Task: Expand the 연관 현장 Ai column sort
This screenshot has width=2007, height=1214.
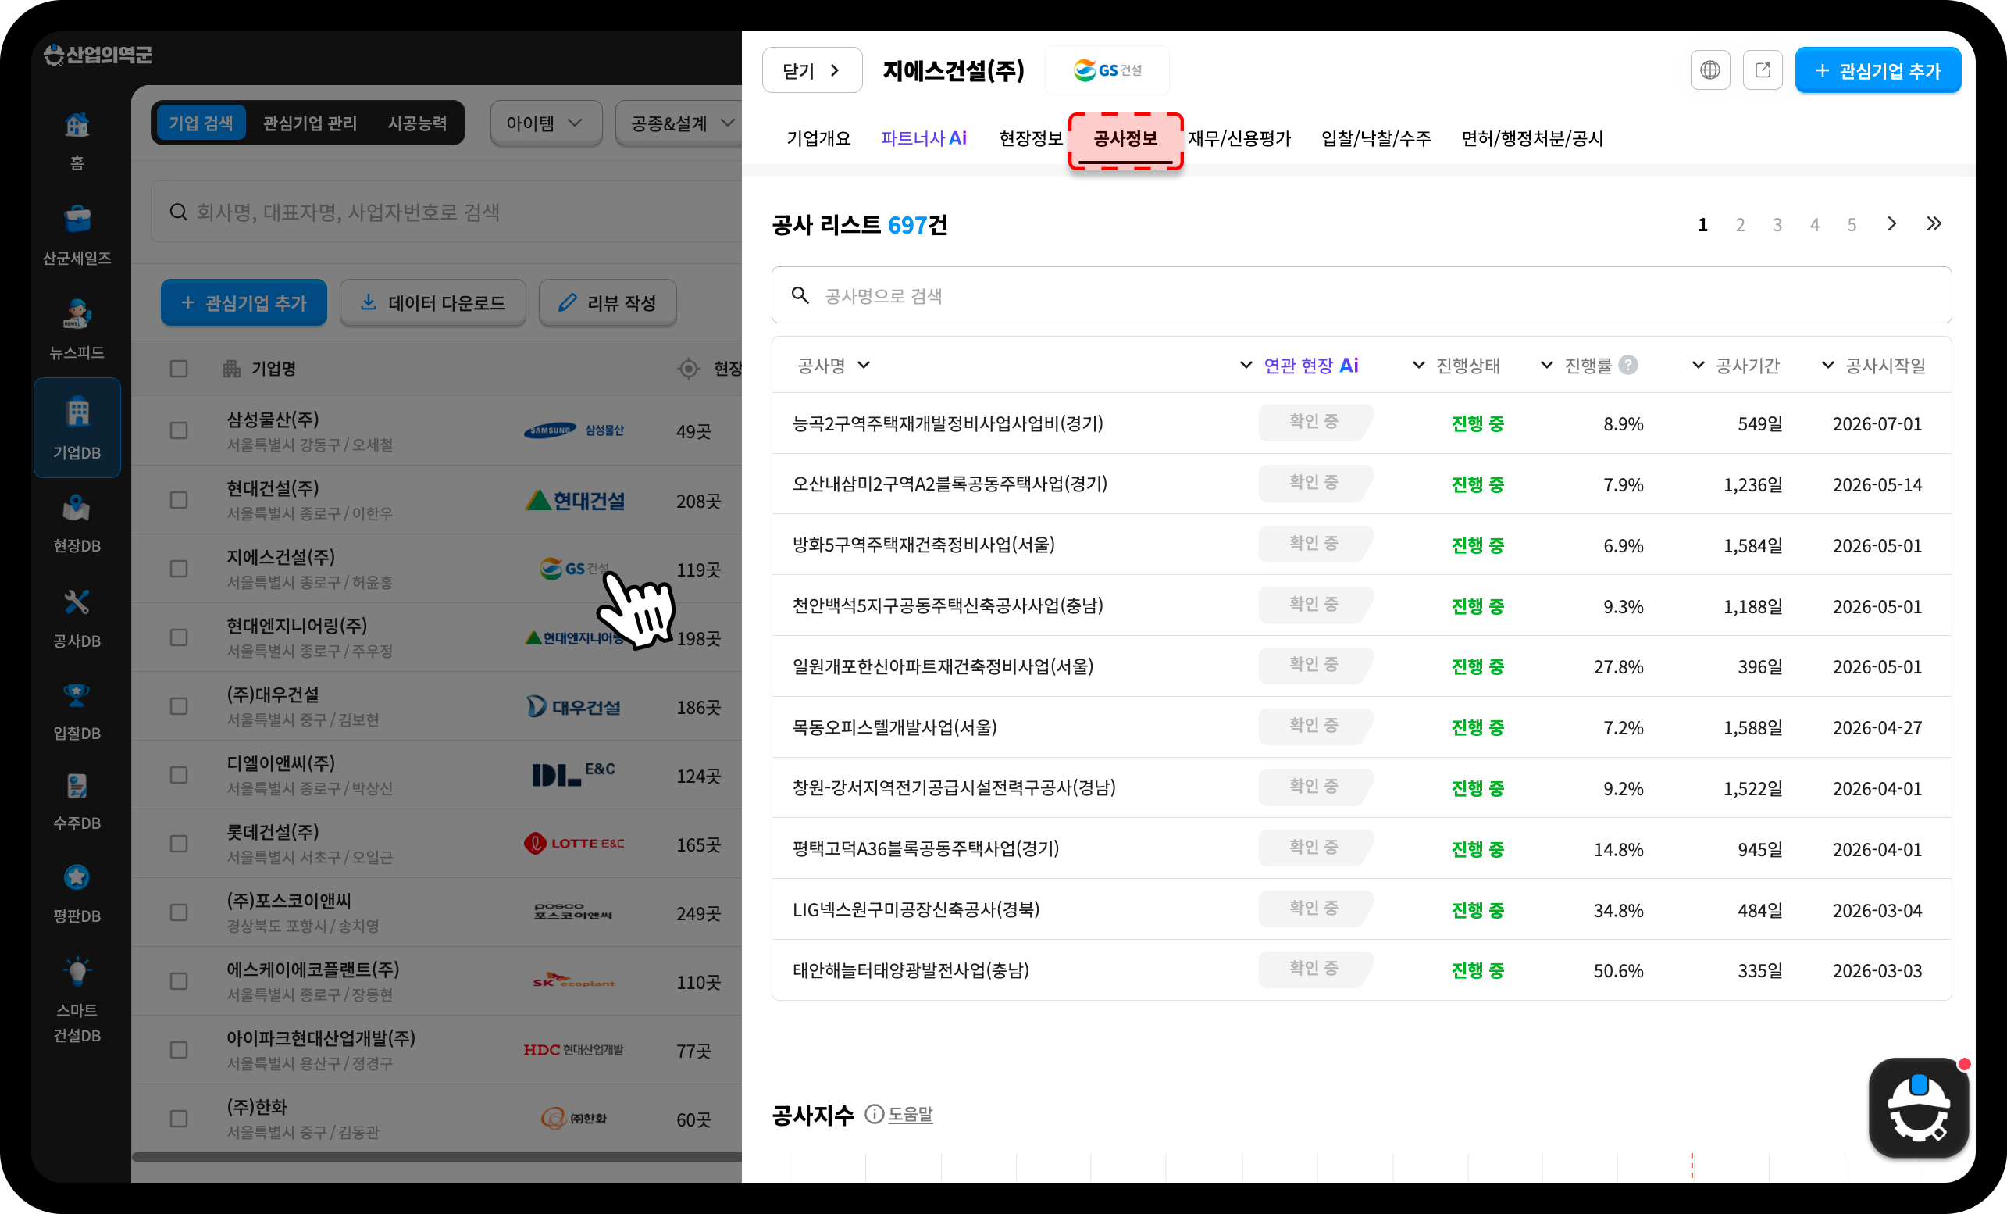Action: point(1246,365)
